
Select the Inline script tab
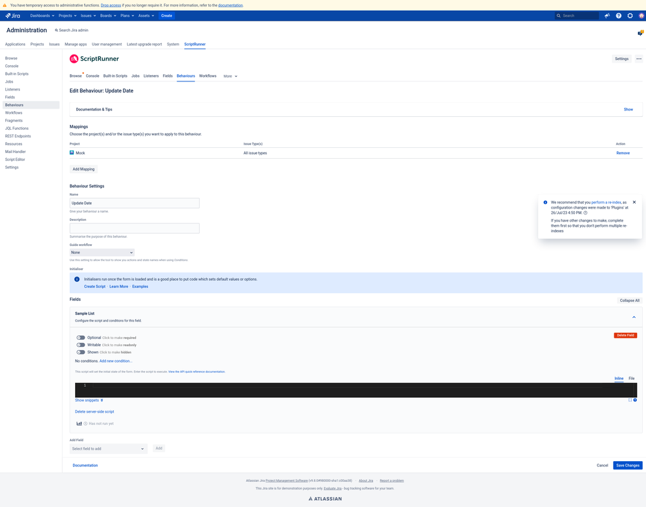tap(619, 378)
